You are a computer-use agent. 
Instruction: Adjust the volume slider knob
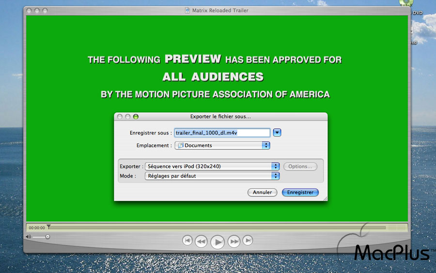47,237
